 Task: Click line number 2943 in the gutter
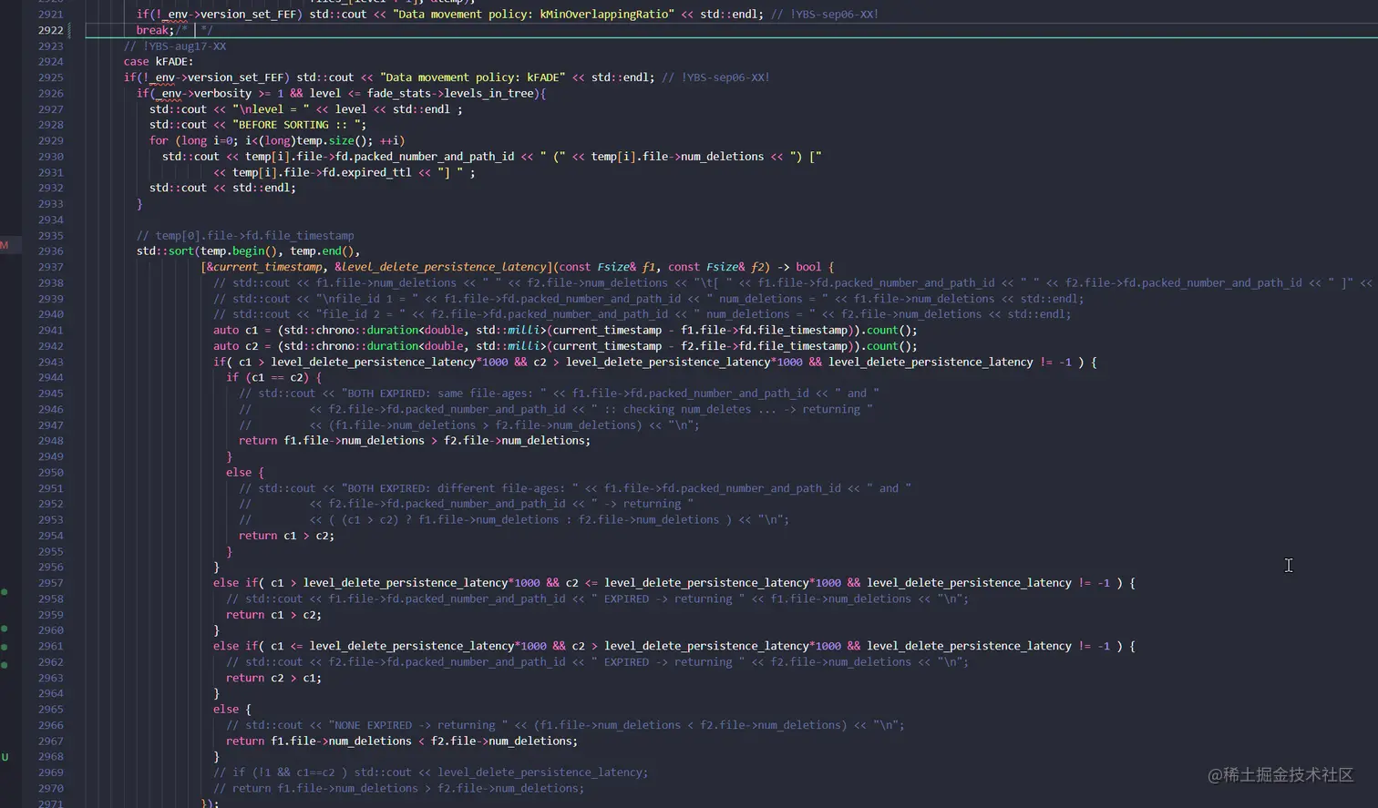coord(50,362)
